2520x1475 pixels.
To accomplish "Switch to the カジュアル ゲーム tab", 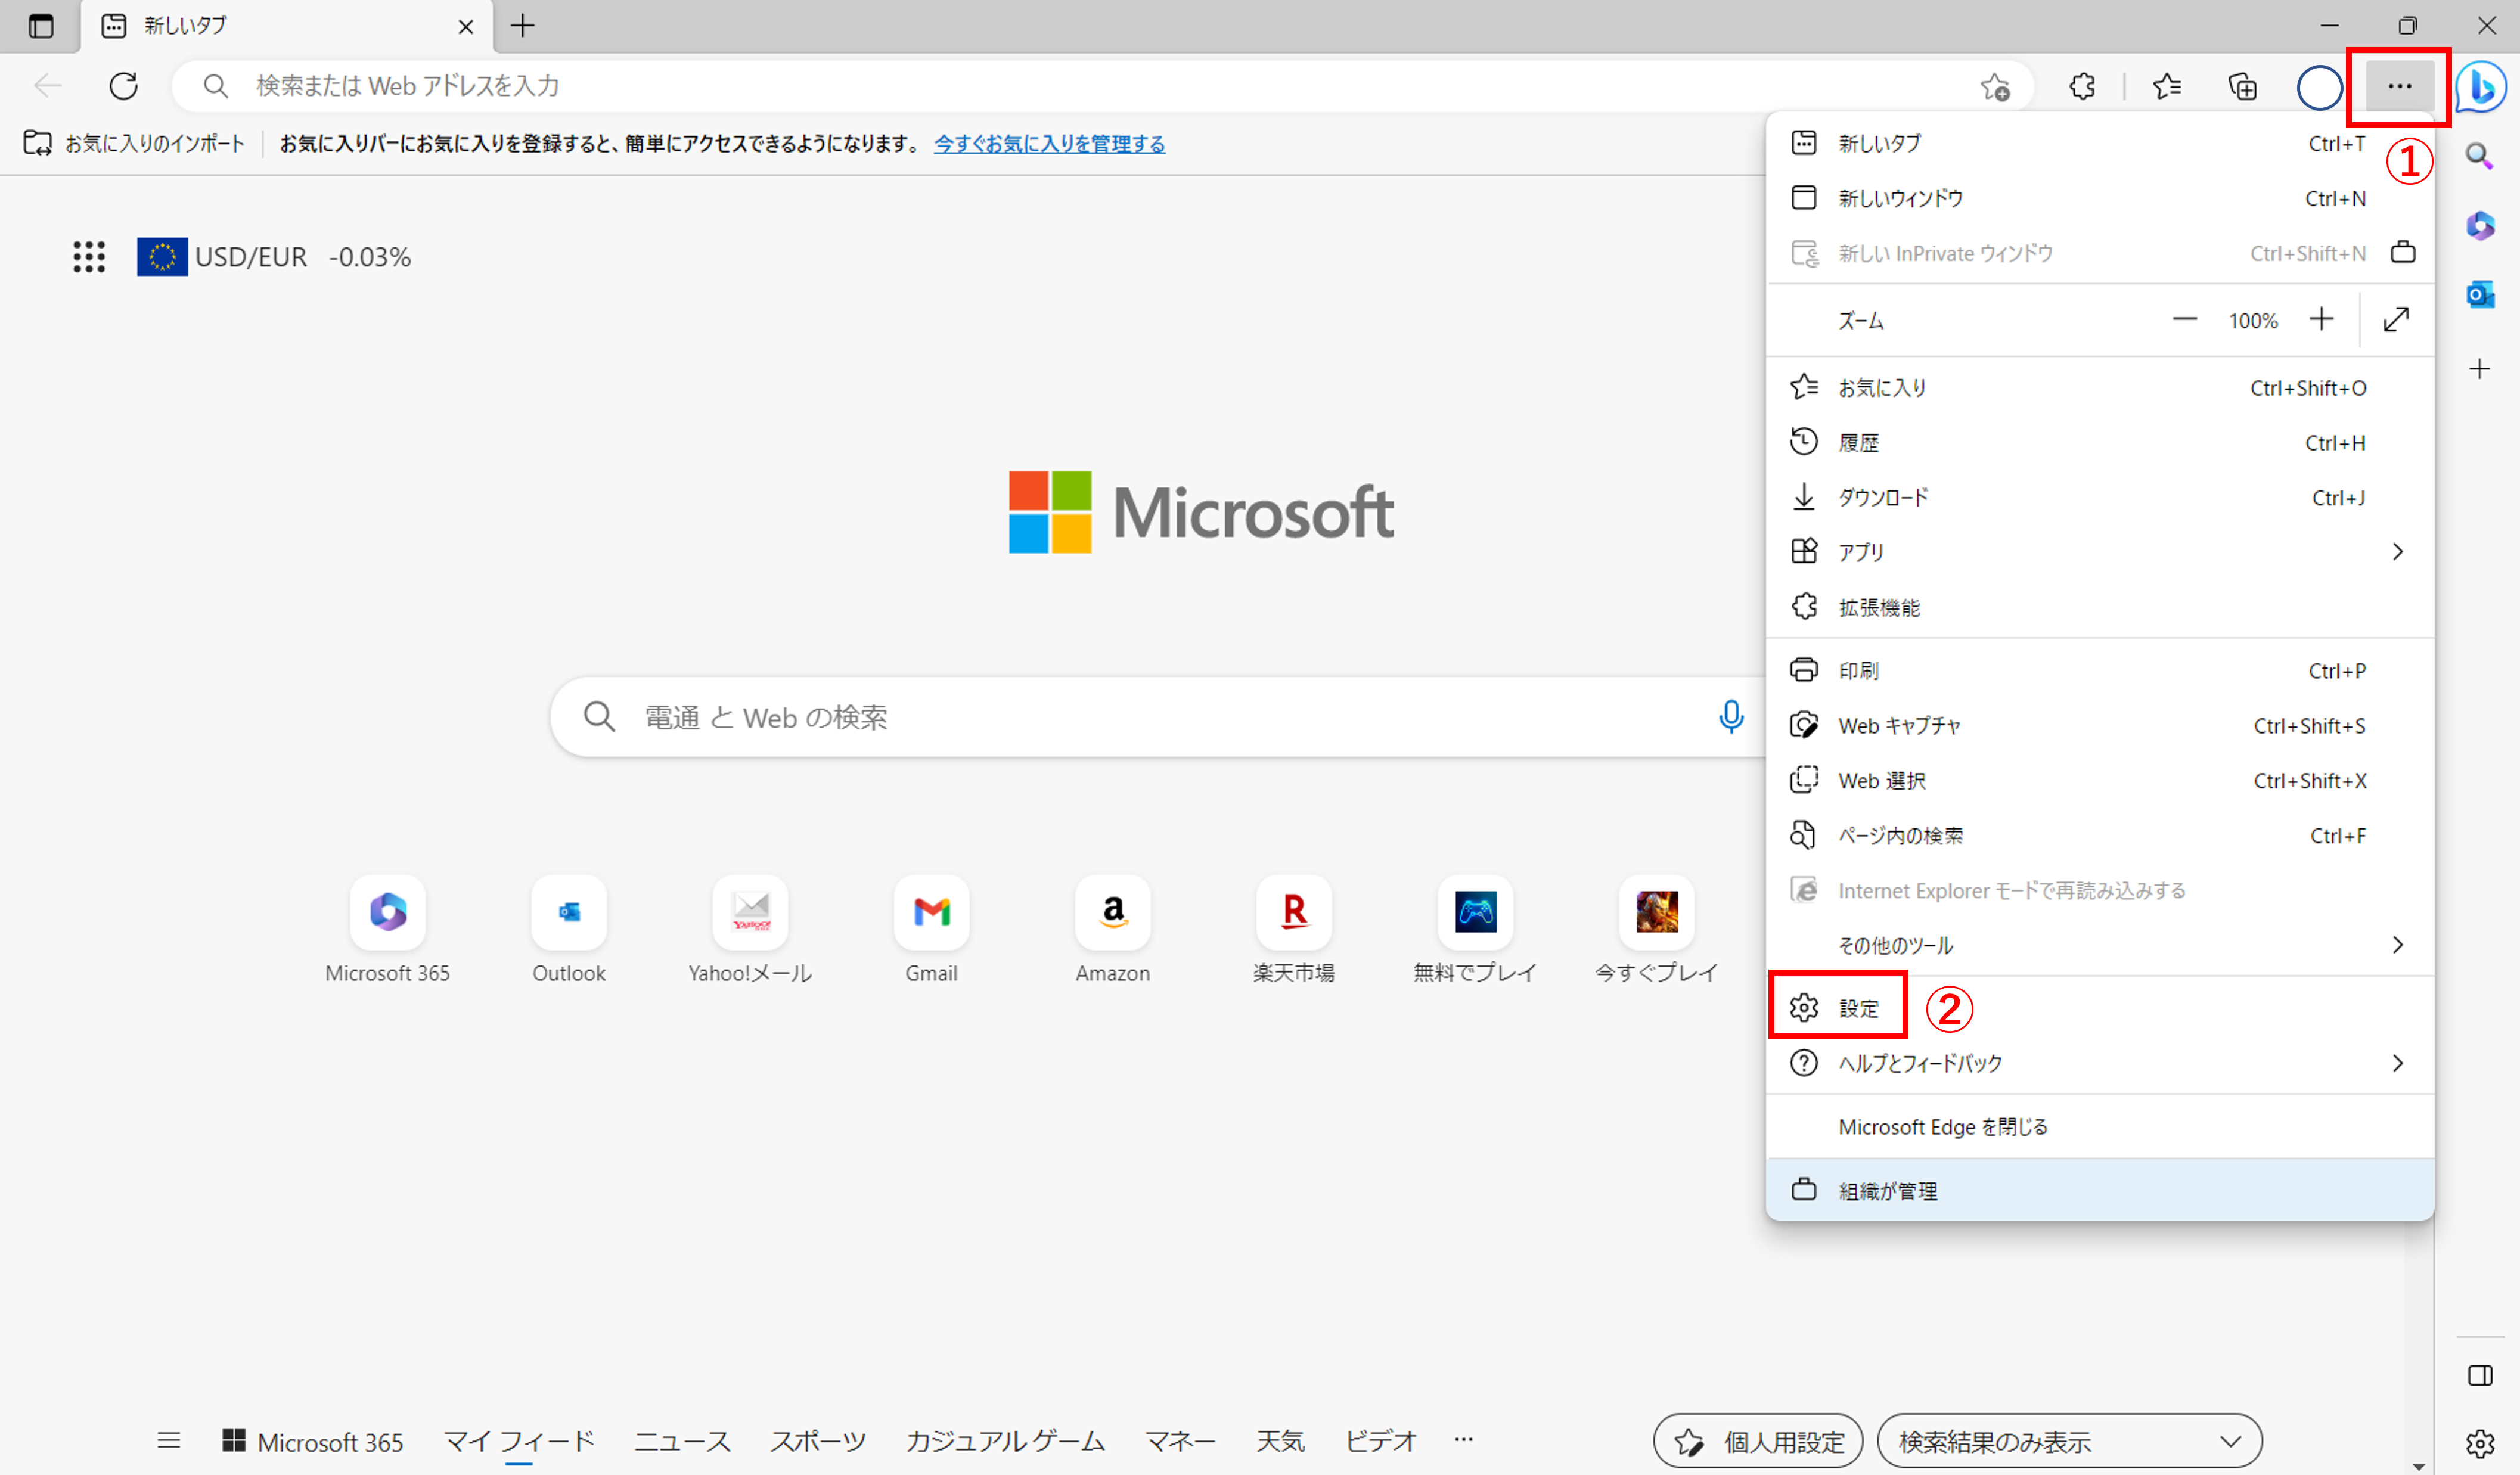I will point(1005,1441).
